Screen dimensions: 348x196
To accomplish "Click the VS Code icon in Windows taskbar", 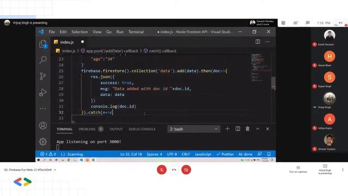I will [x=82, y=160].
